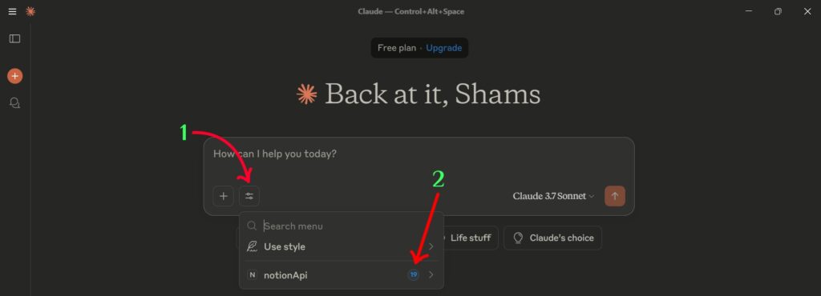Click the quill icon beside Use style
Image resolution: width=821 pixels, height=296 pixels.
tap(252, 246)
